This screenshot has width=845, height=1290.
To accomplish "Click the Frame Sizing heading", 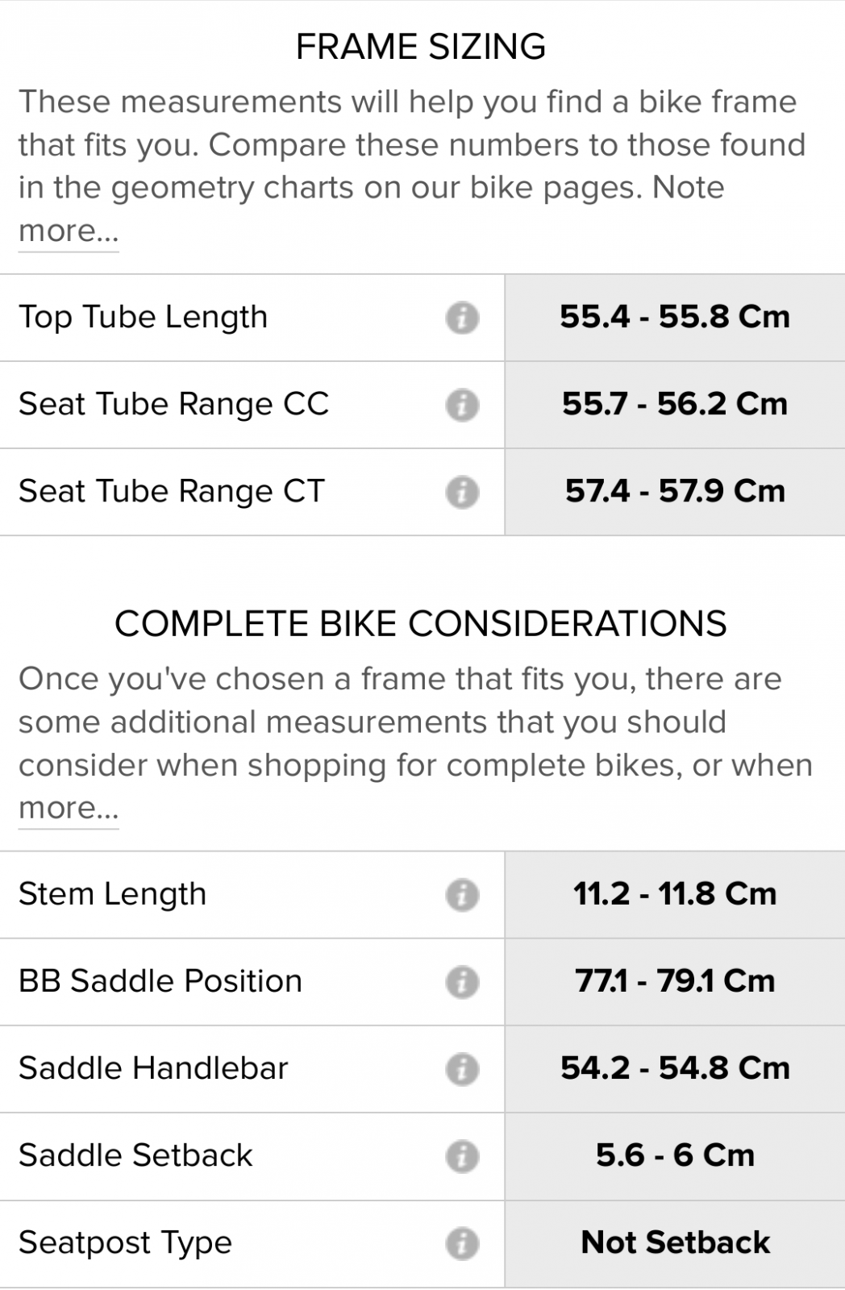I will (421, 47).
